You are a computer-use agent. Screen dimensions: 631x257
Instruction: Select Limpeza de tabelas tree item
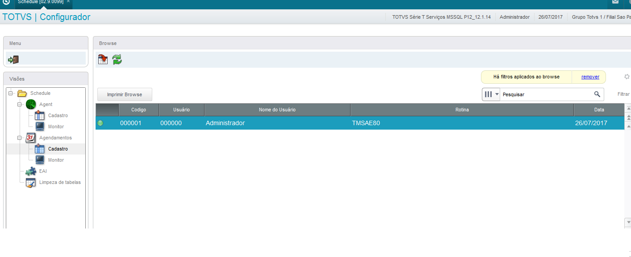[60, 182]
